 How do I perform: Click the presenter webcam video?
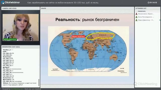click(x=21, y=27)
